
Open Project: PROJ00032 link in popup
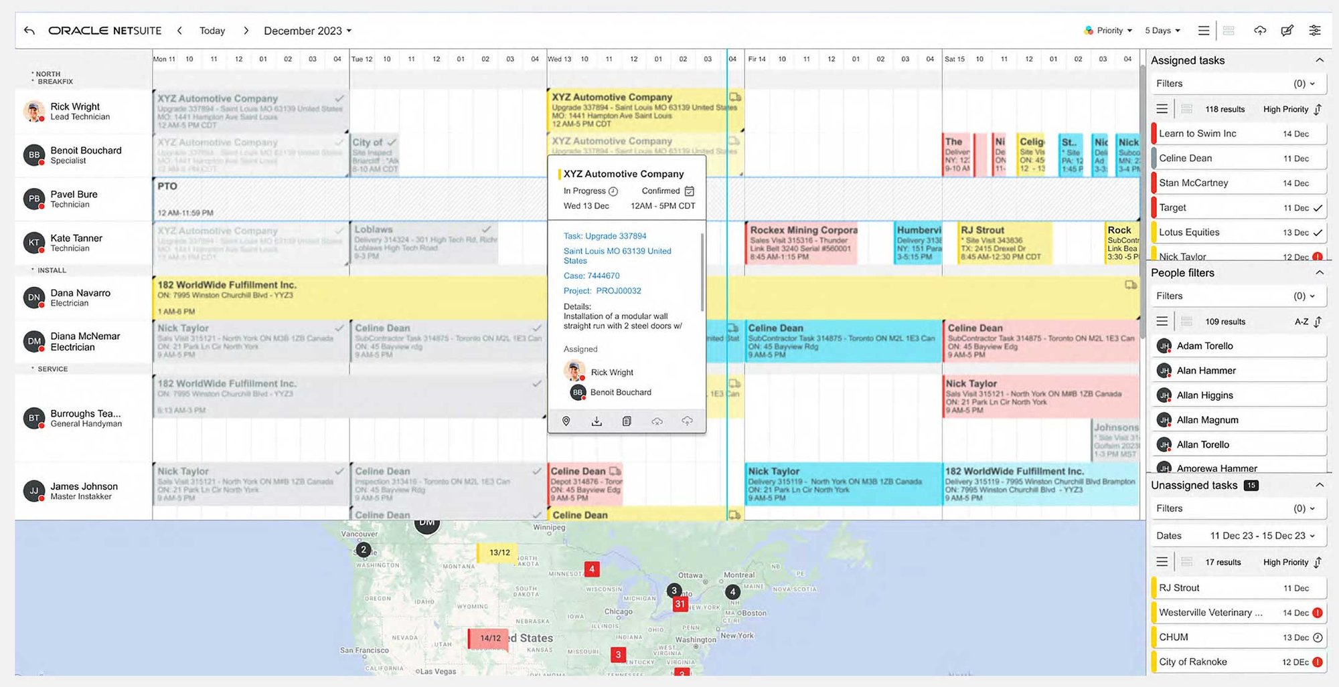pyautogui.click(x=602, y=291)
